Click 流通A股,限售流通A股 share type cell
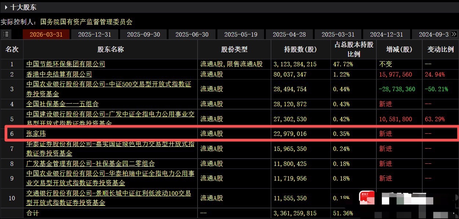This screenshot has width=459, height=219. coord(232,64)
